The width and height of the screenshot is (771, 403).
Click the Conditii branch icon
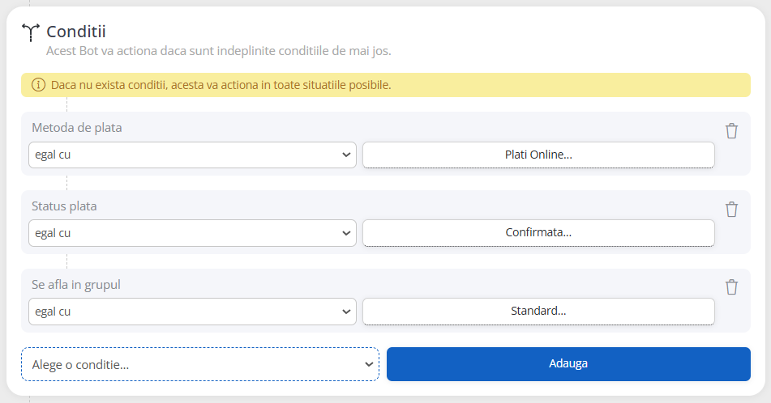click(x=31, y=32)
